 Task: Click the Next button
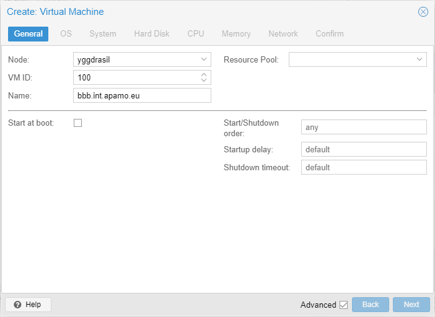coord(411,305)
